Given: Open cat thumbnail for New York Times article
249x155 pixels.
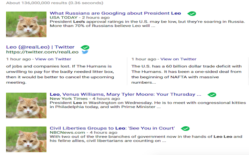Looking at the screenshot, I should coord(26,105).
